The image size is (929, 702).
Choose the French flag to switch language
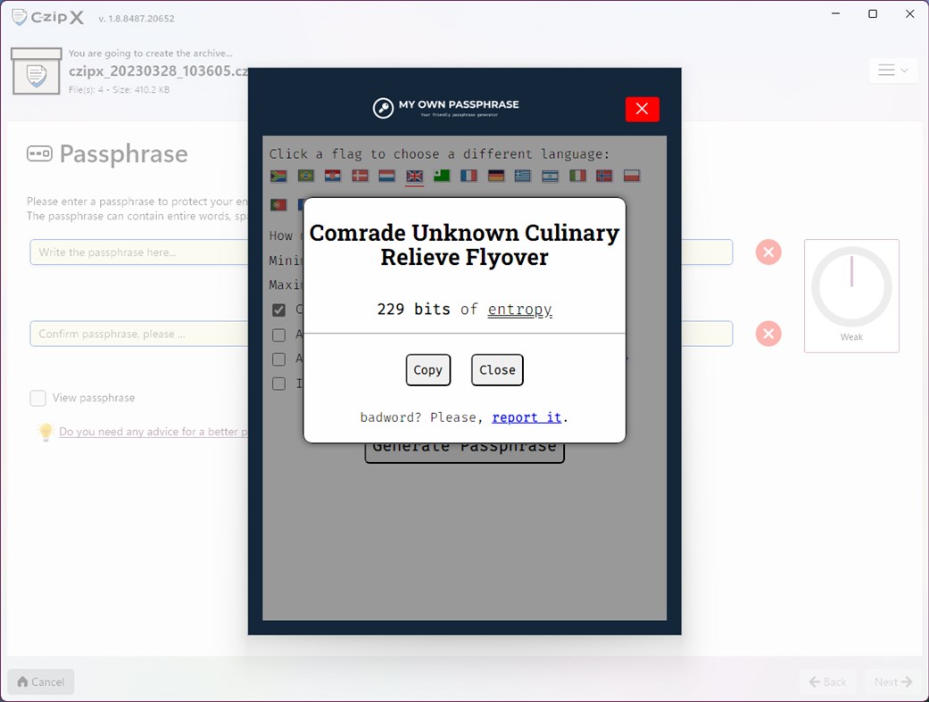point(468,177)
